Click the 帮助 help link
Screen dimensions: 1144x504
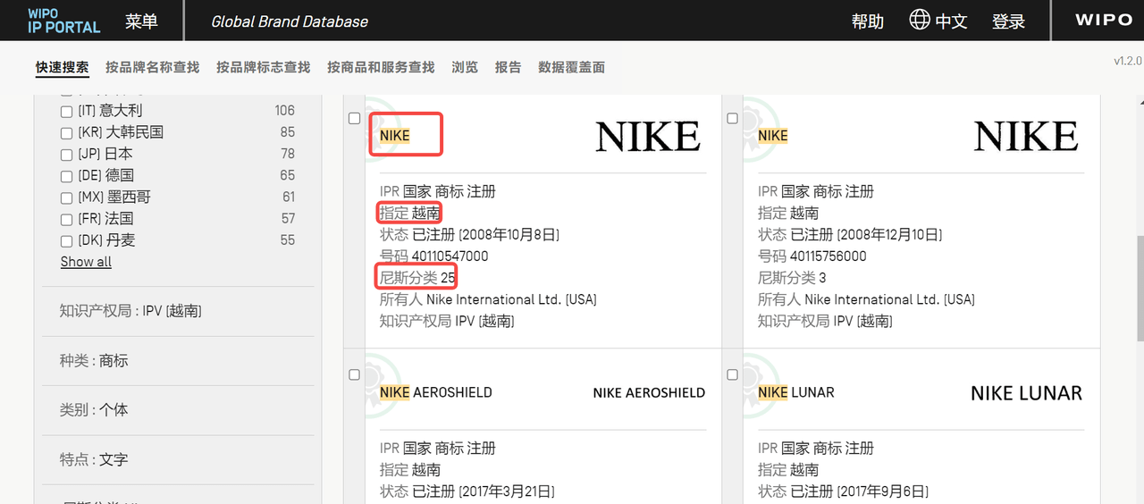click(867, 21)
